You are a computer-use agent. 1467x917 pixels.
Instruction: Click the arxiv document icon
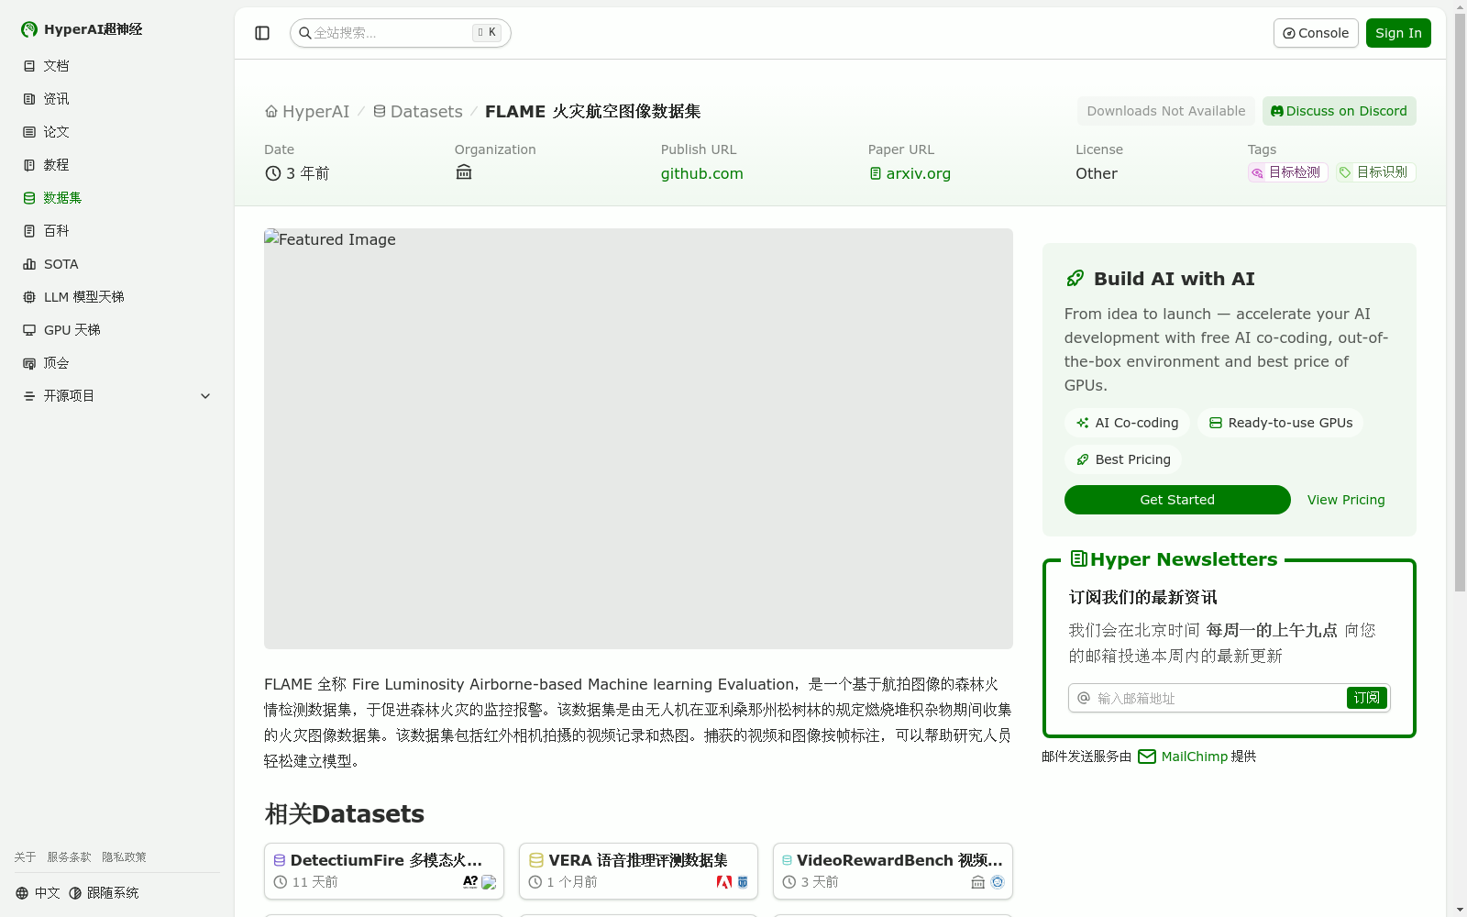click(x=876, y=173)
